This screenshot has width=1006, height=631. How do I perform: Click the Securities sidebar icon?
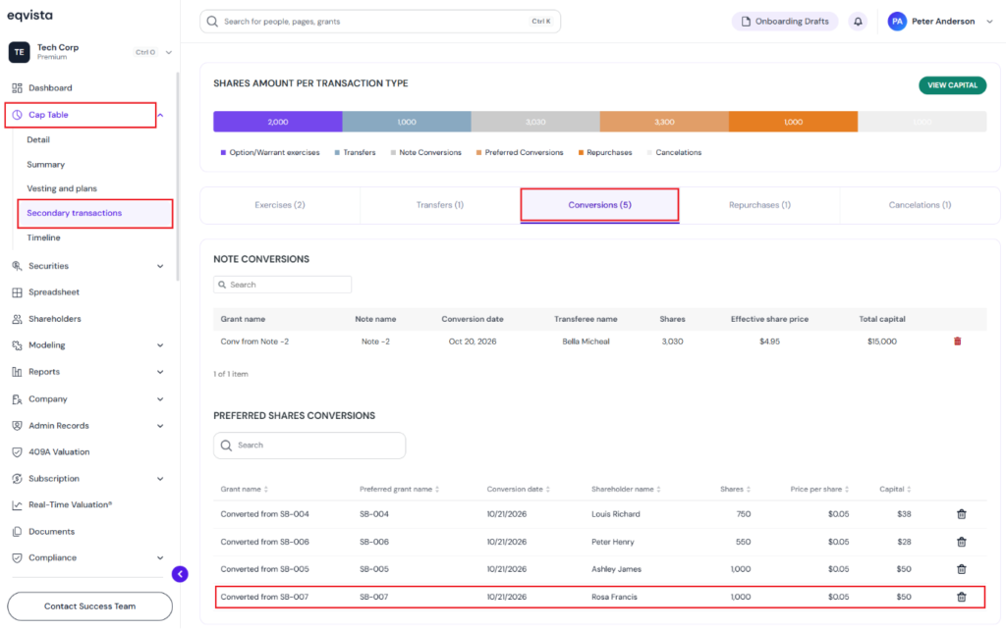pyautogui.click(x=17, y=266)
